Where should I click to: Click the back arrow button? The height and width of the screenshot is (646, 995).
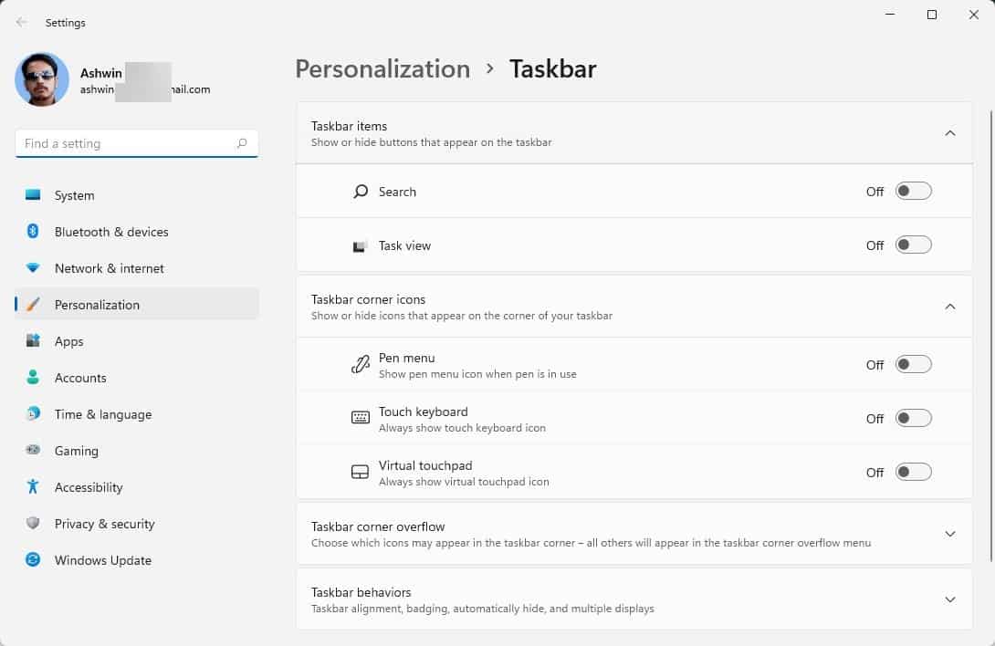click(22, 23)
